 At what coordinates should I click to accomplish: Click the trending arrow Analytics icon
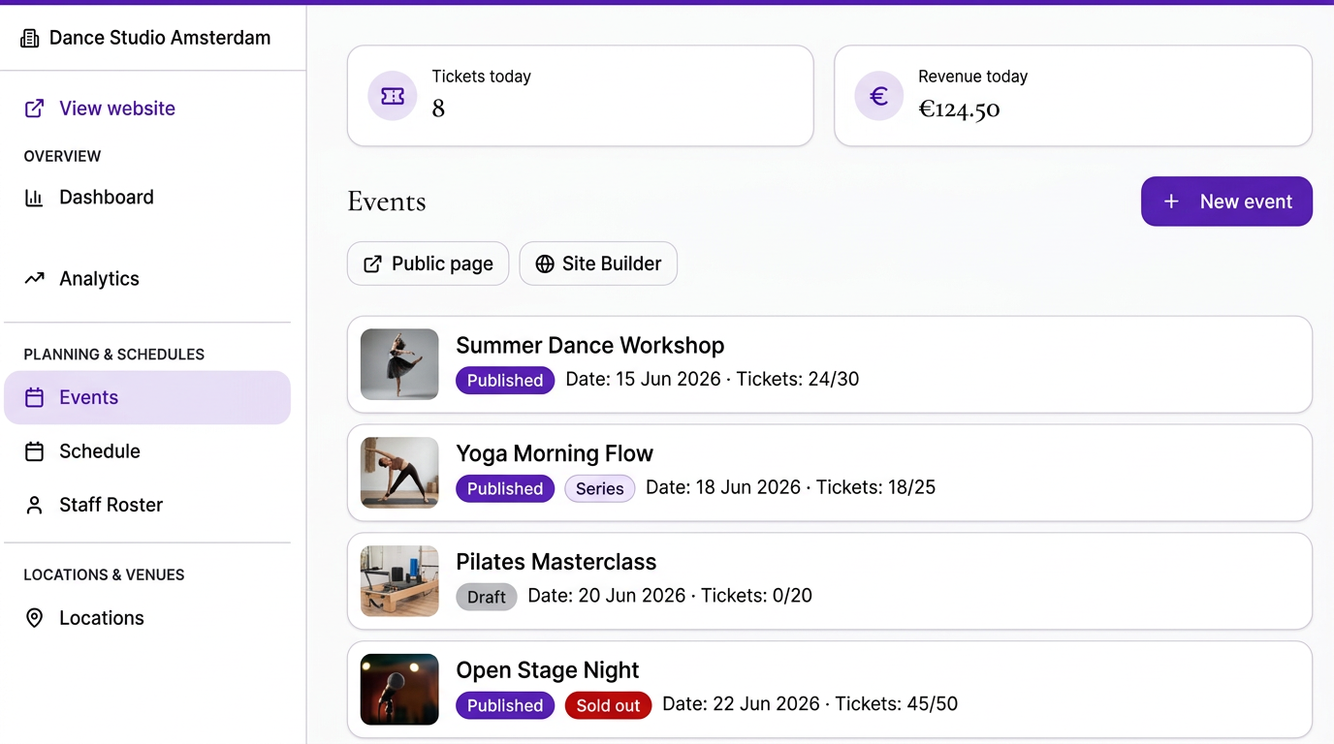pyautogui.click(x=34, y=279)
